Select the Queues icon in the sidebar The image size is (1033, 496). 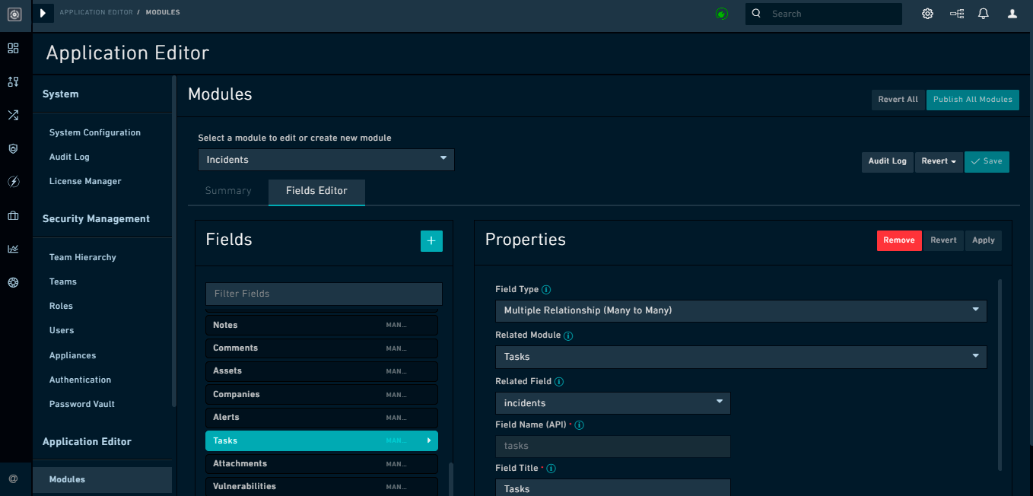point(13,81)
